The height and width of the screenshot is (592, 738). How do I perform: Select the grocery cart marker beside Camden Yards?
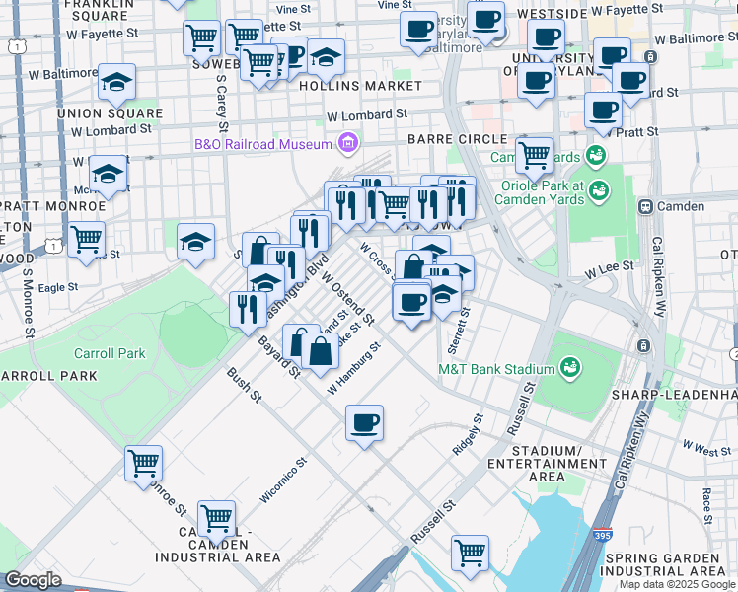click(x=534, y=155)
